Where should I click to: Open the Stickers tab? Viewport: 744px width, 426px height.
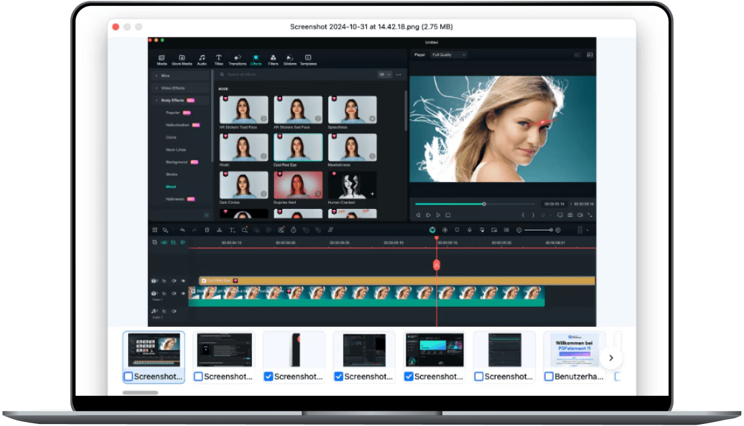[290, 60]
